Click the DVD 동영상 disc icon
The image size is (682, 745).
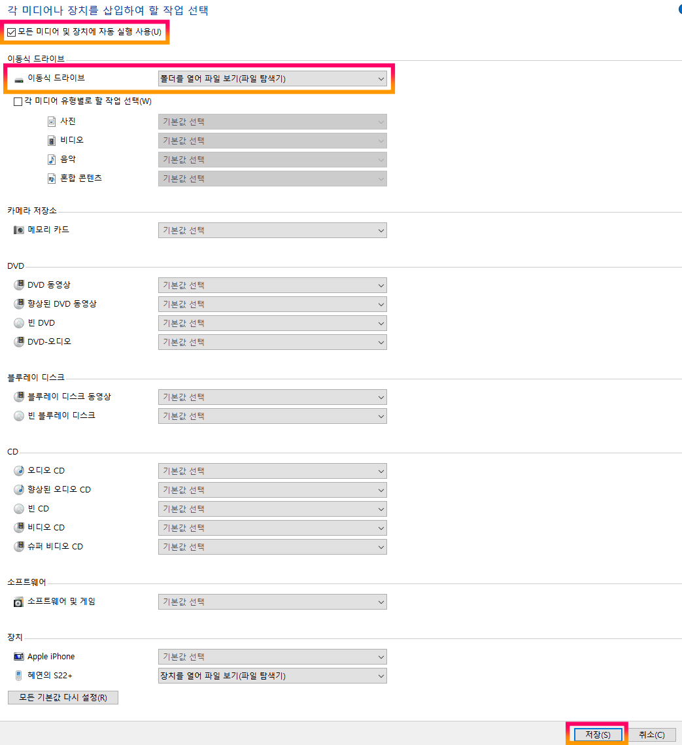coord(18,285)
